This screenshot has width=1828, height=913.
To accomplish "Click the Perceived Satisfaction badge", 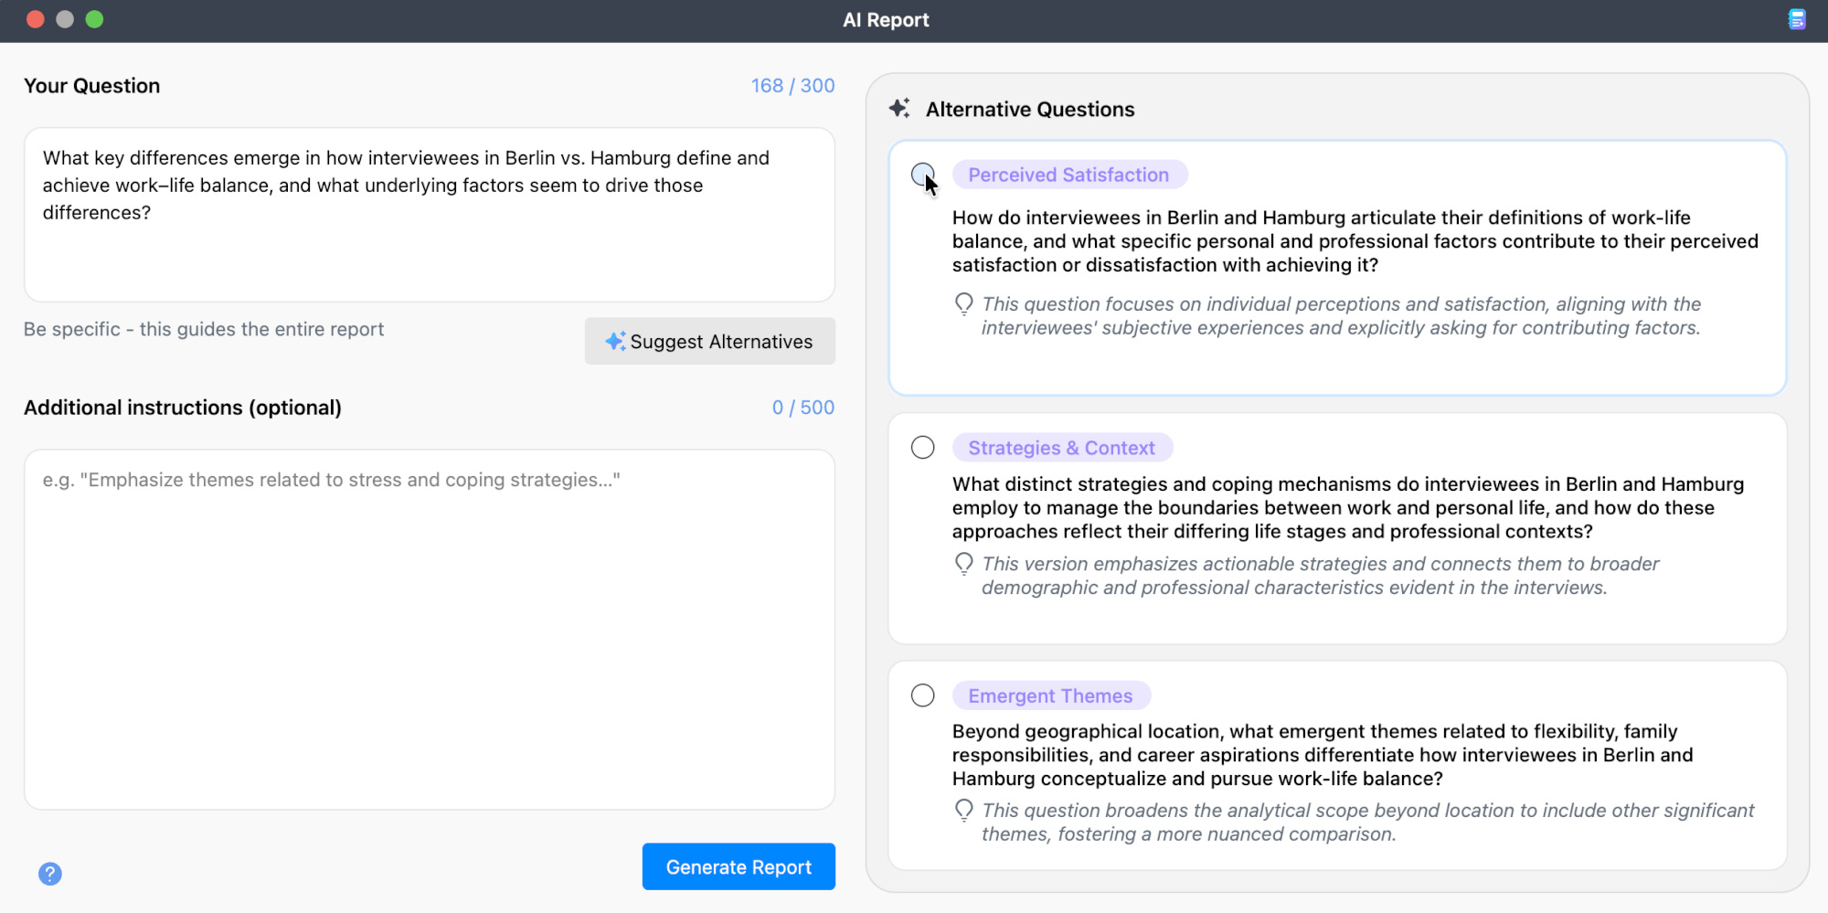I will coord(1069,174).
